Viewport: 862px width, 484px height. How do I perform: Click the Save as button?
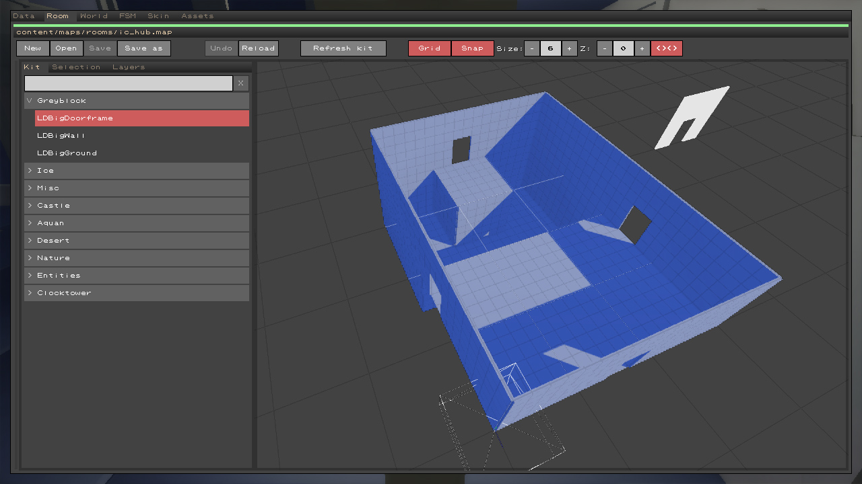pyautogui.click(x=144, y=48)
